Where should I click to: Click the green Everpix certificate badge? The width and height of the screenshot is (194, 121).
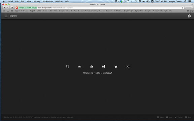tap(28, 8)
